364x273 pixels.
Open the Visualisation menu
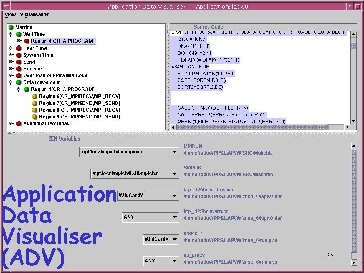34,14
